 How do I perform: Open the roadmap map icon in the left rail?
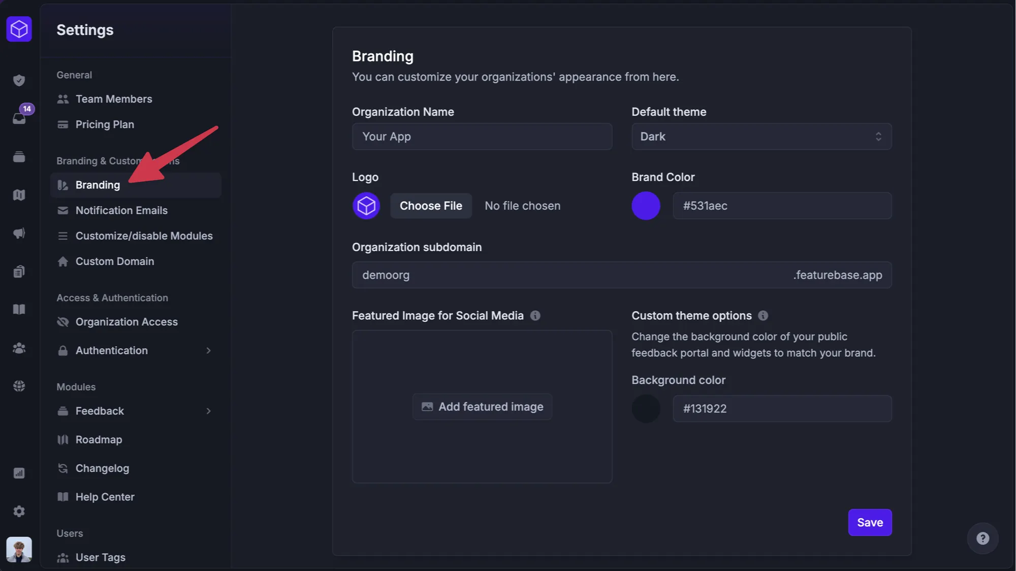19,195
